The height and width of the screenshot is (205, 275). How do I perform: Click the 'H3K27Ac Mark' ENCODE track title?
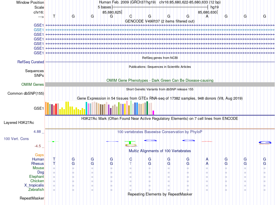[x=160, y=119]
